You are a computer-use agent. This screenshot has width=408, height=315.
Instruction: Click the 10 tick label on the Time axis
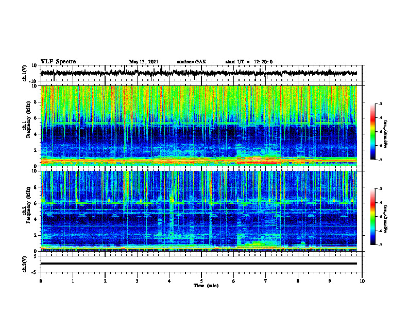362,281
